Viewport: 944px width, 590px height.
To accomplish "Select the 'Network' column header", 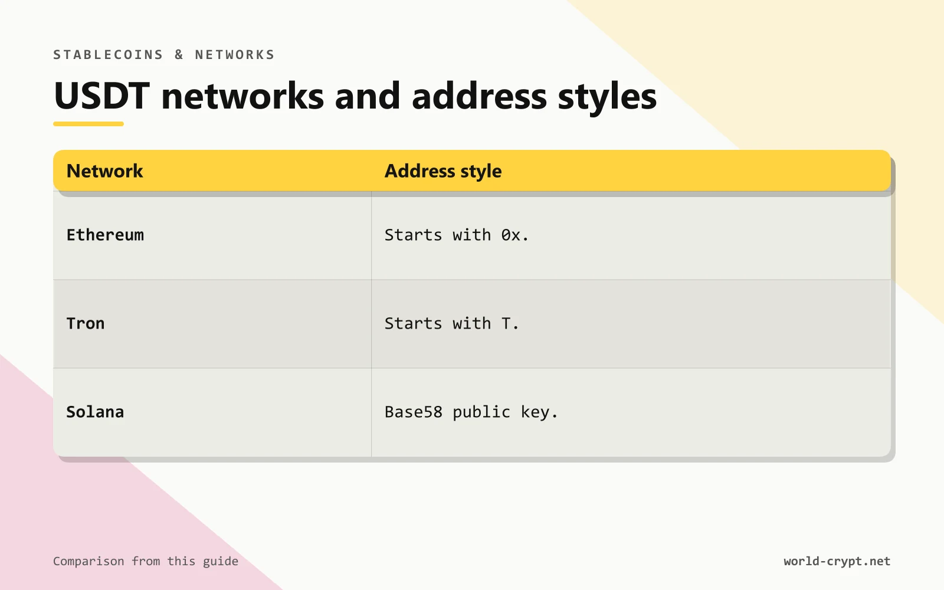I will (x=212, y=171).
